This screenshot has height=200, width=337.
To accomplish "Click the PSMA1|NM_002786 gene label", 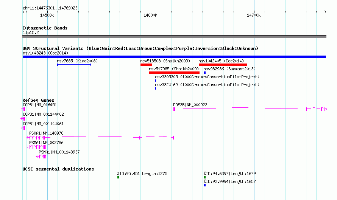I will pos(46,143).
